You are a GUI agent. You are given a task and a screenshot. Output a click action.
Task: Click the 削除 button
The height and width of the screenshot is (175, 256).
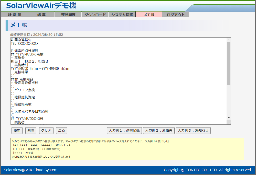click(31, 131)
